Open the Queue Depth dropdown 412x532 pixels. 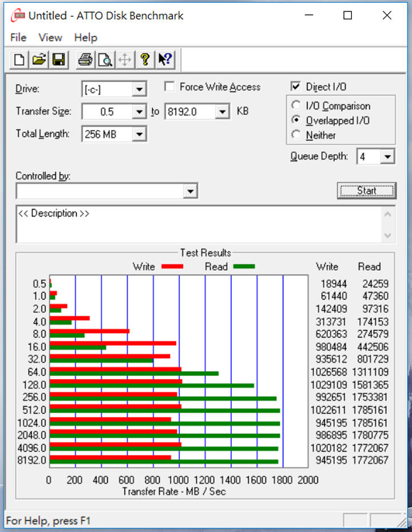pyautogui.click(x=387, y=157)
